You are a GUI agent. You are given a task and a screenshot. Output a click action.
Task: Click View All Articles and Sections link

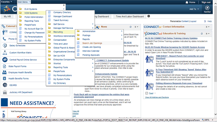click(157, 97)
